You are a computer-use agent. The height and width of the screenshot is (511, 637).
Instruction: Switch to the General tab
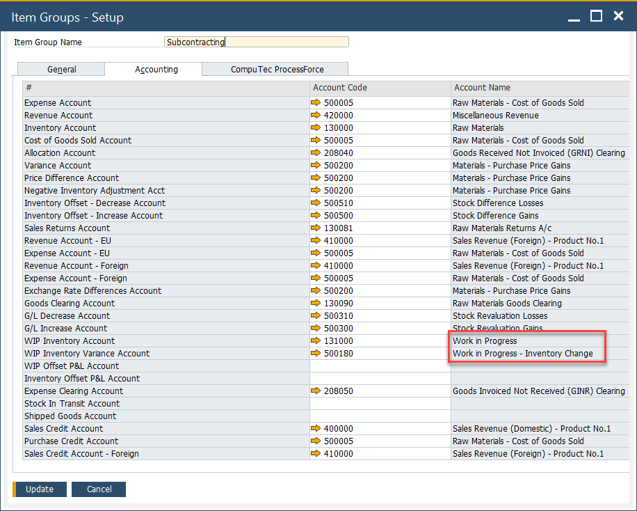61,70
